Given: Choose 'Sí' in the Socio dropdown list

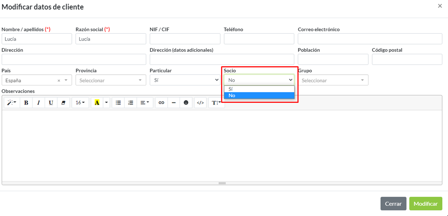Looking at the screenshot, I should tap(259, 89).
